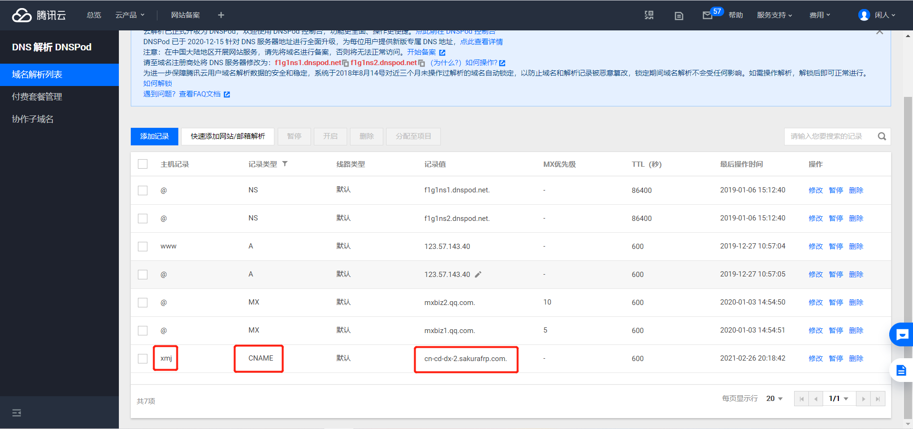Go to the previous page of records

point(816,399)
